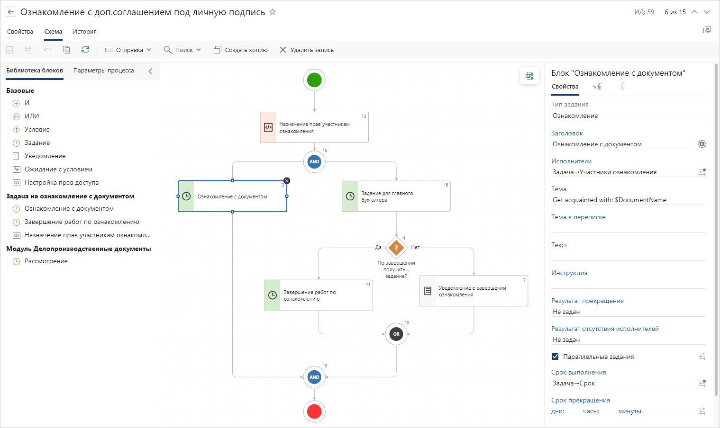
Task: Click the Создать копию button
Action: 241,50
